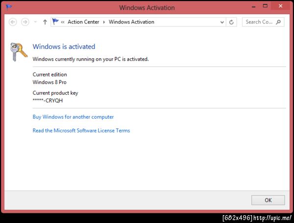Read the Microsoft Software License Terms
The width and height of the screenshot is (294, 223).
(x=81, y=130)
